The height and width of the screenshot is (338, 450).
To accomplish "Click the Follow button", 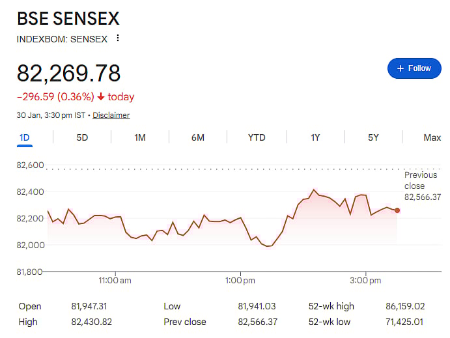I will [414, 68].
